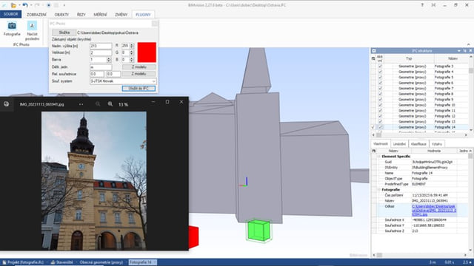Image resolution: width=474 pixels, height=266 pixels.
Task: Click the Fotografie camera icon in ribbon
Action: pos(12,26)
